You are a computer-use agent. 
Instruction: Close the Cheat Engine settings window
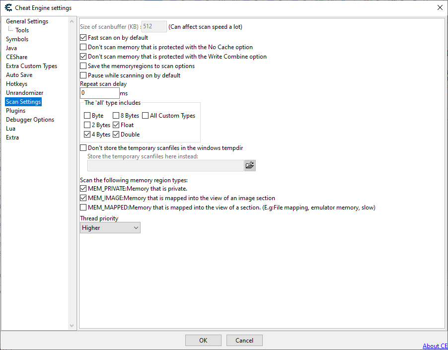coord(440,7)
